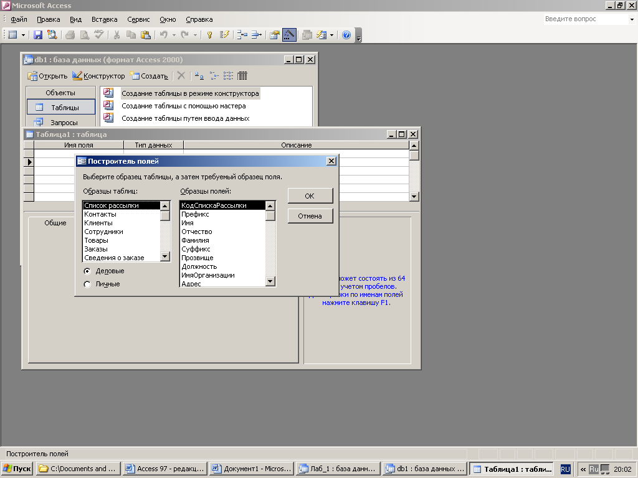Open the help question box dropdown arrow

coord(632,19)
